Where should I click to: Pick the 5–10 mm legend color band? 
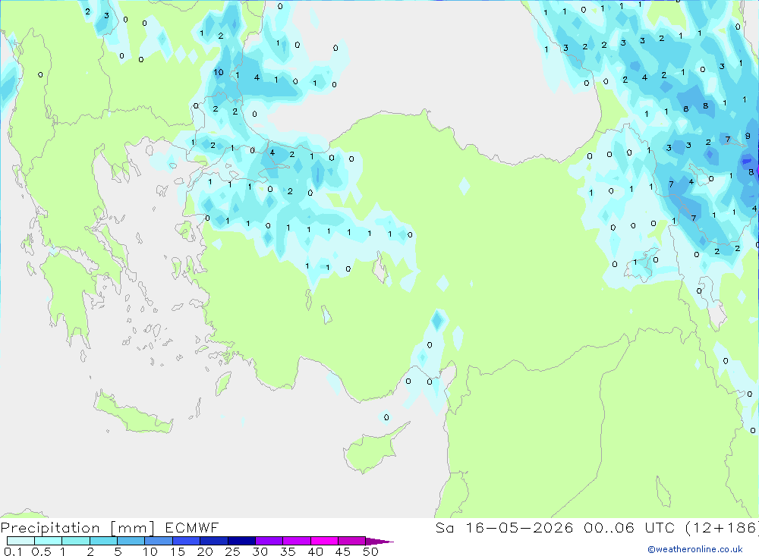(131, 541)
